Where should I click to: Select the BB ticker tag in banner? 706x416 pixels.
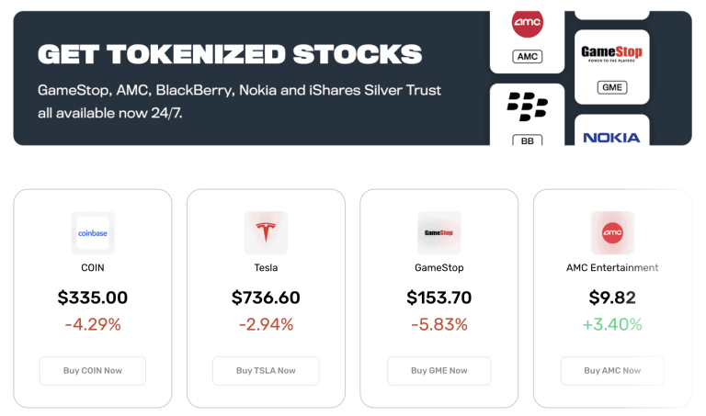click(527, 141)
